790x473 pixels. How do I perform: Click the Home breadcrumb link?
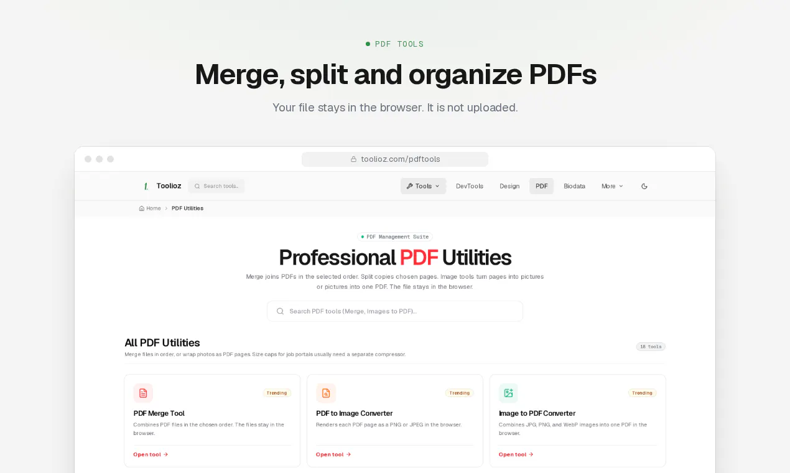coord(150,208)
